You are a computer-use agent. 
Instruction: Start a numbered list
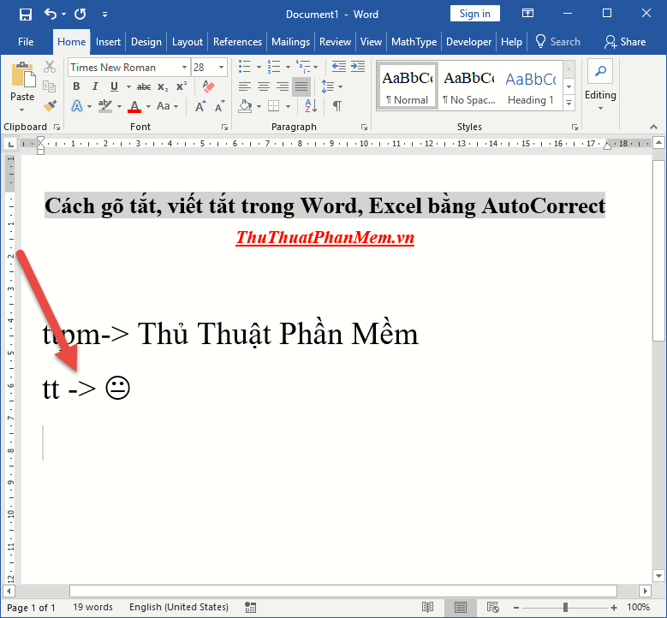[273, 67]
